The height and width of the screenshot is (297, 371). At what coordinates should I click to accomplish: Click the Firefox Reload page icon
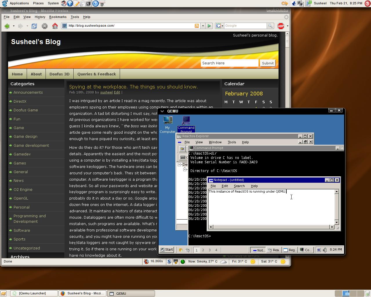34,26
